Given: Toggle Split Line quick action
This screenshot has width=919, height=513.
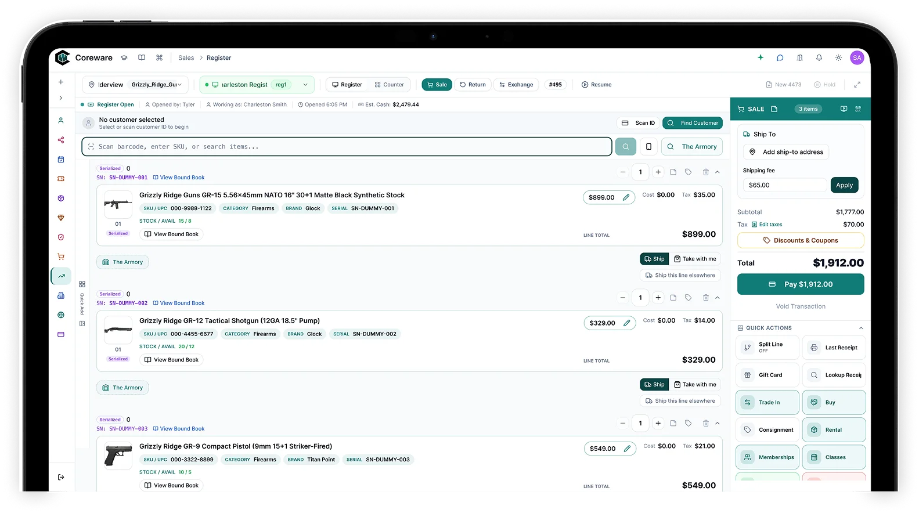Looking at the screenshot, I should pyautogui.click(x=767, y=348).
